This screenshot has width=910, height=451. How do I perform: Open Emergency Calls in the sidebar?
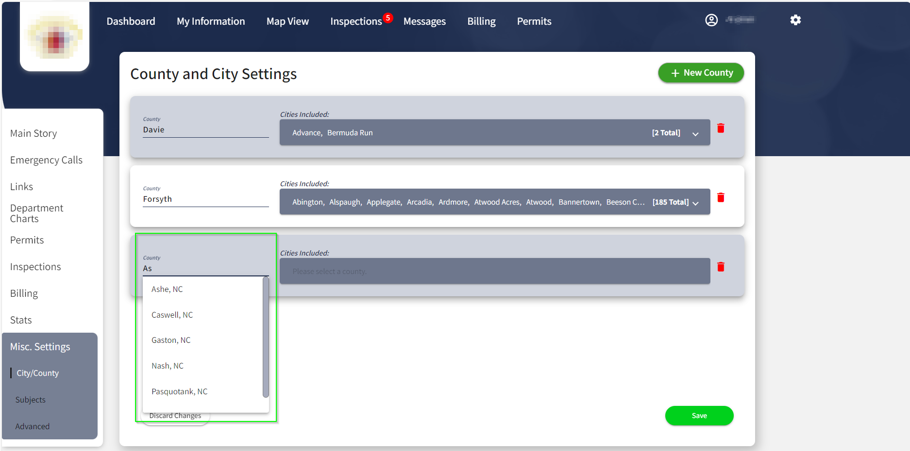[x=46, y=160]
